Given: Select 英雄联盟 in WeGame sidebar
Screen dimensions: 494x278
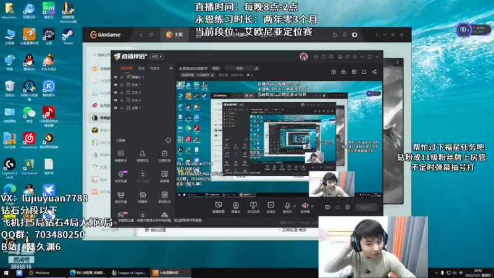Looking at the screenshot, I should click(x=101, y=117).
